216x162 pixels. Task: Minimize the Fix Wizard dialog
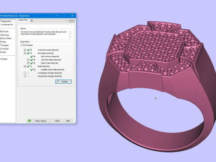58,16
